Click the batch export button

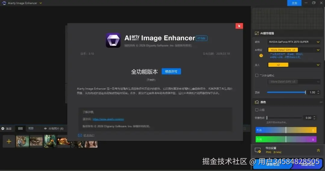(308, 164)
